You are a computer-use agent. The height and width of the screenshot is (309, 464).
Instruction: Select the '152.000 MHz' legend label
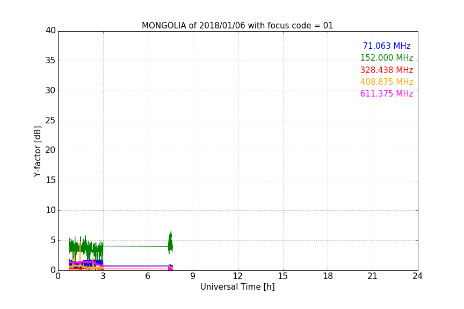pyautogui.click(x=387, y=57)
